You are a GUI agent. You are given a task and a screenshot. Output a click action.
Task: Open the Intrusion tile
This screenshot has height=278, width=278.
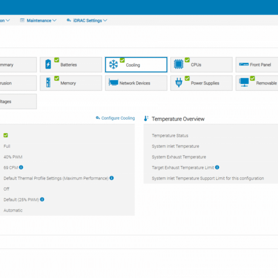coord(18,83)
